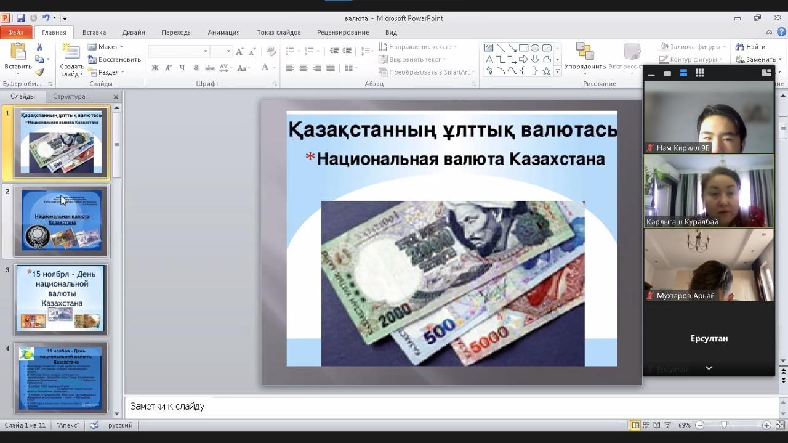Toggle italic К formatting
Screen dimensions: 788x443
click(x=169, y=68)
